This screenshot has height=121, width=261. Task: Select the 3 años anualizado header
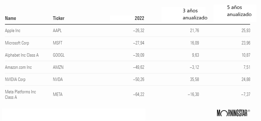[x=195, y=14]
